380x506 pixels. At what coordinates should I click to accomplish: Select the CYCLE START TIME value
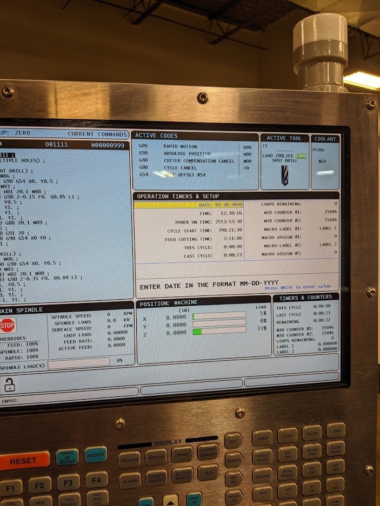pos(230,230)
